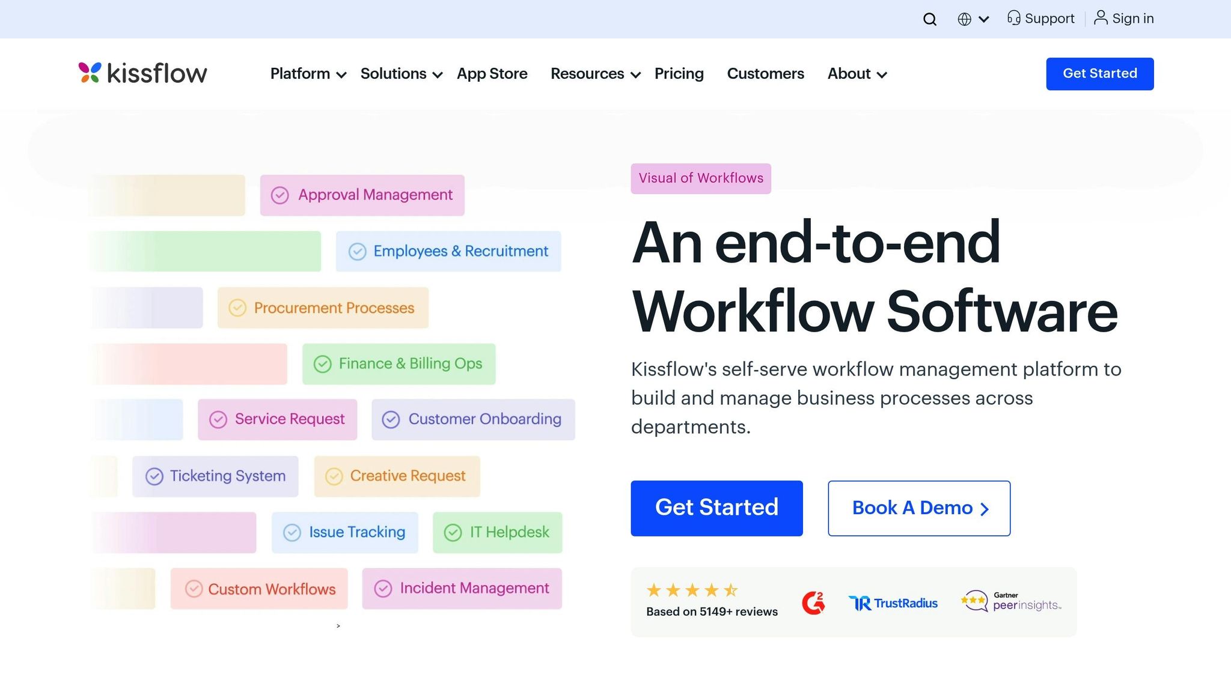Open TrustRadius reviews logo
The height and width of the screenshot is (692, 1231).
(893, 603)
